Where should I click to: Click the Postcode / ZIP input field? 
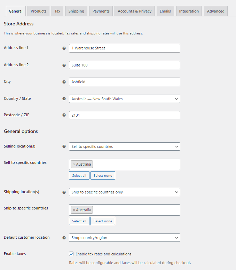[x=124, y=115]
